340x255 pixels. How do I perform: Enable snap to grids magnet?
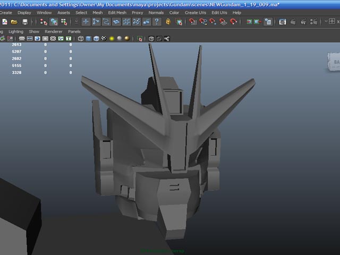click(x=193, y=22)
